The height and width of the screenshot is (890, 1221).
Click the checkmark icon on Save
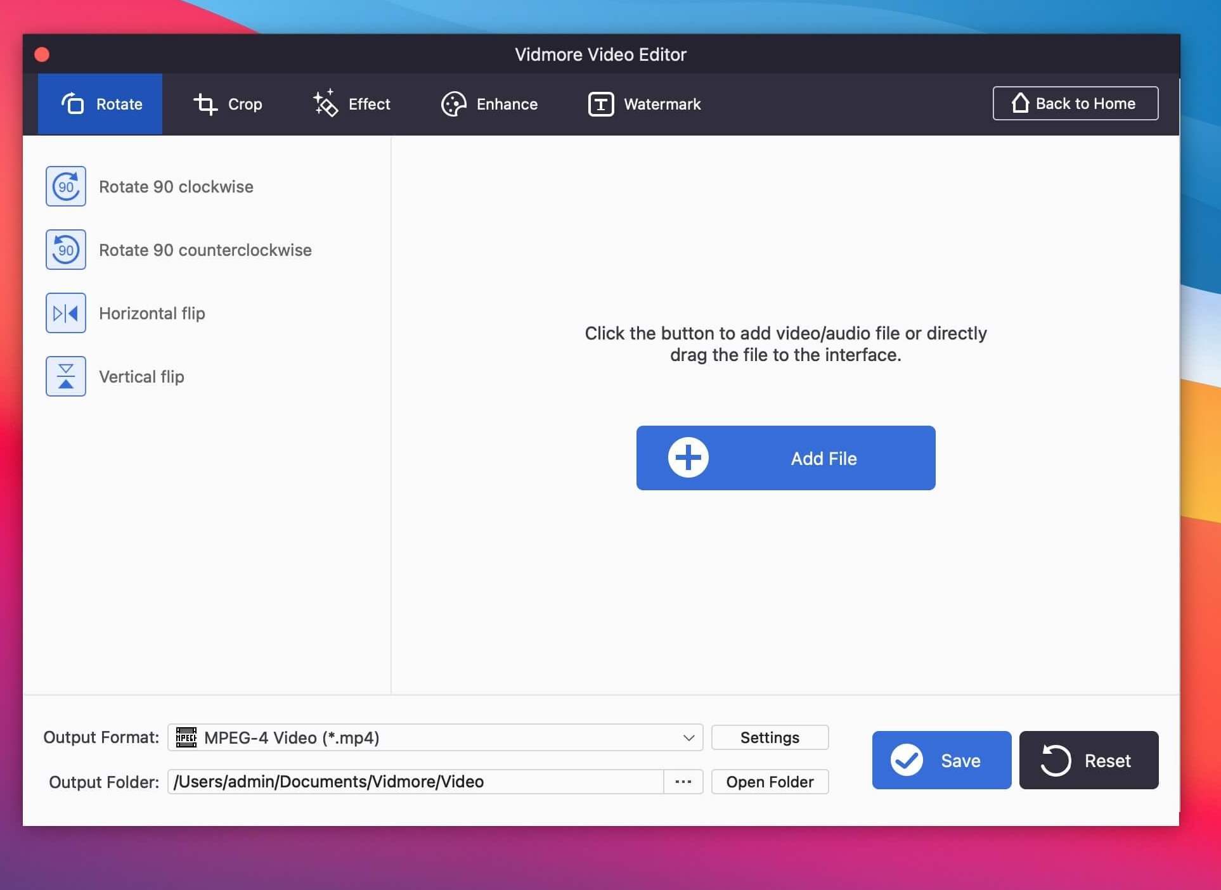coord(907,760)
